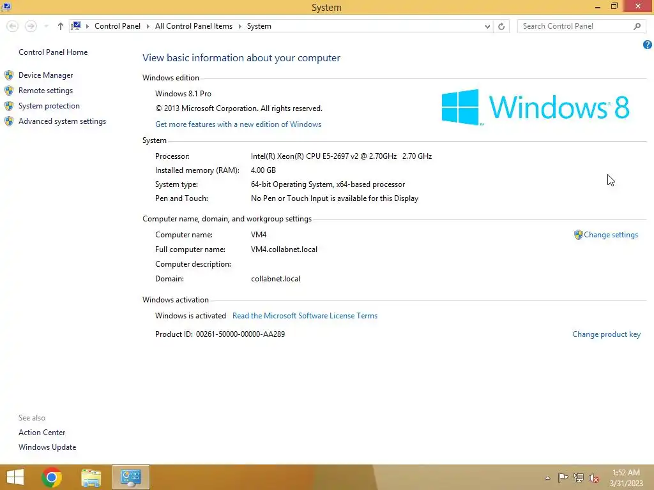The image size is (654, 490).
Task: Click the Change settings link
Action: (x=611, y=235)
